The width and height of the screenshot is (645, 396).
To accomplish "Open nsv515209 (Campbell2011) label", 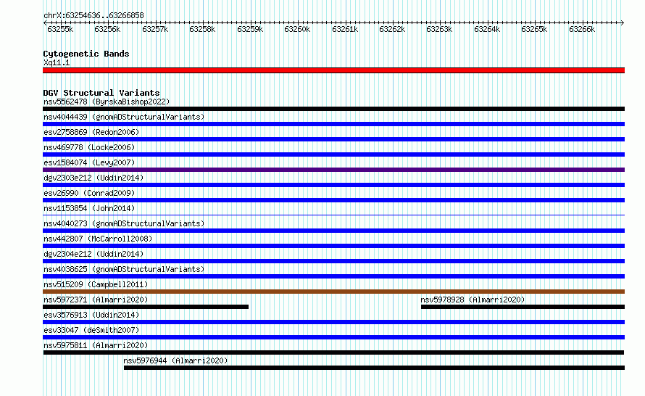I will (96, 284).
